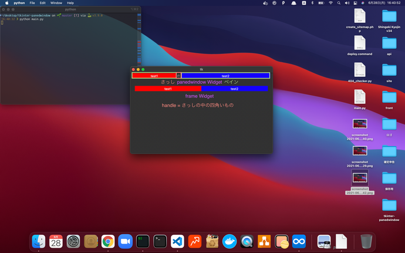Open System Preferences from the dock
This screenshot has width=405, height=253.
[x=73, y=241]
